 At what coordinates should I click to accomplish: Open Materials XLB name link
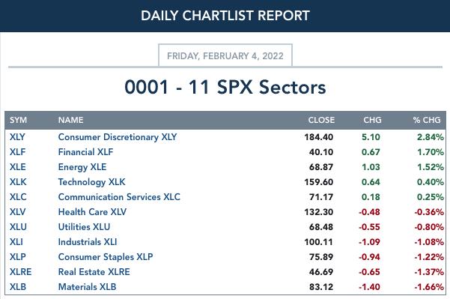point(88,287)
